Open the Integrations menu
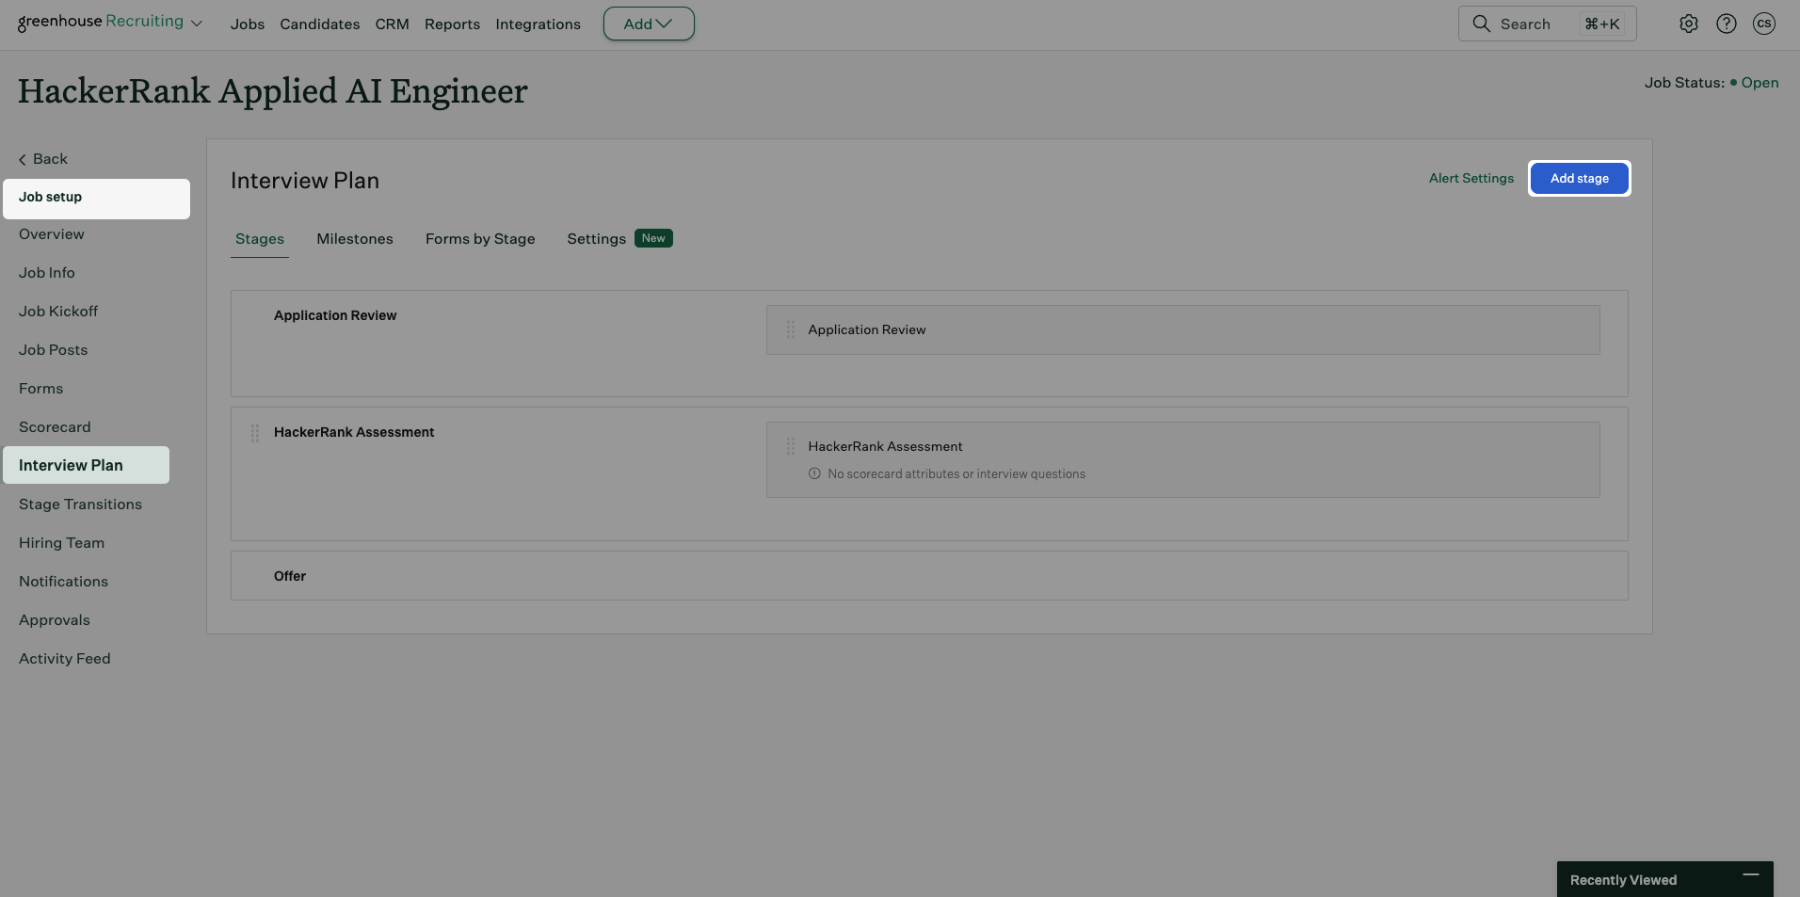1800x897 pixels. point(538,24)
